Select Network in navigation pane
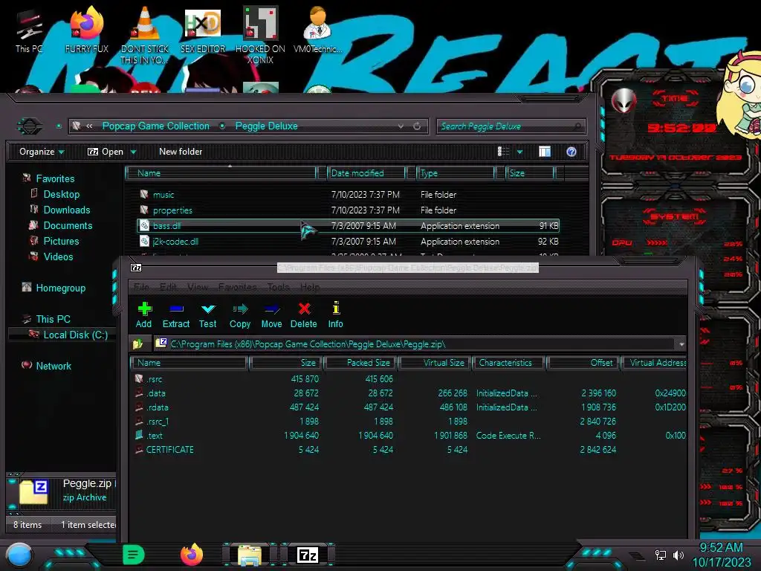The width and height of the screenshot is (761, 571). [x=54, y=366]
